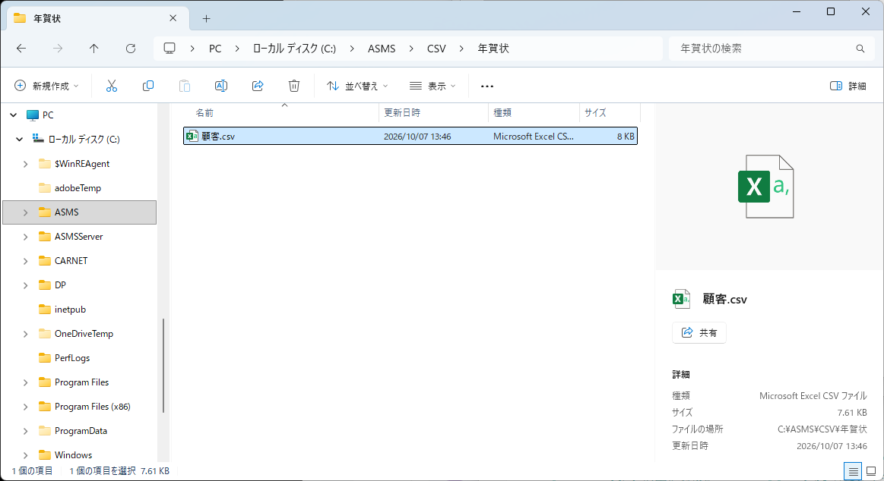Open the three-dot more options menu
Image resolution: width=884 pixels, height=481 pixels.
click(487, 86)
